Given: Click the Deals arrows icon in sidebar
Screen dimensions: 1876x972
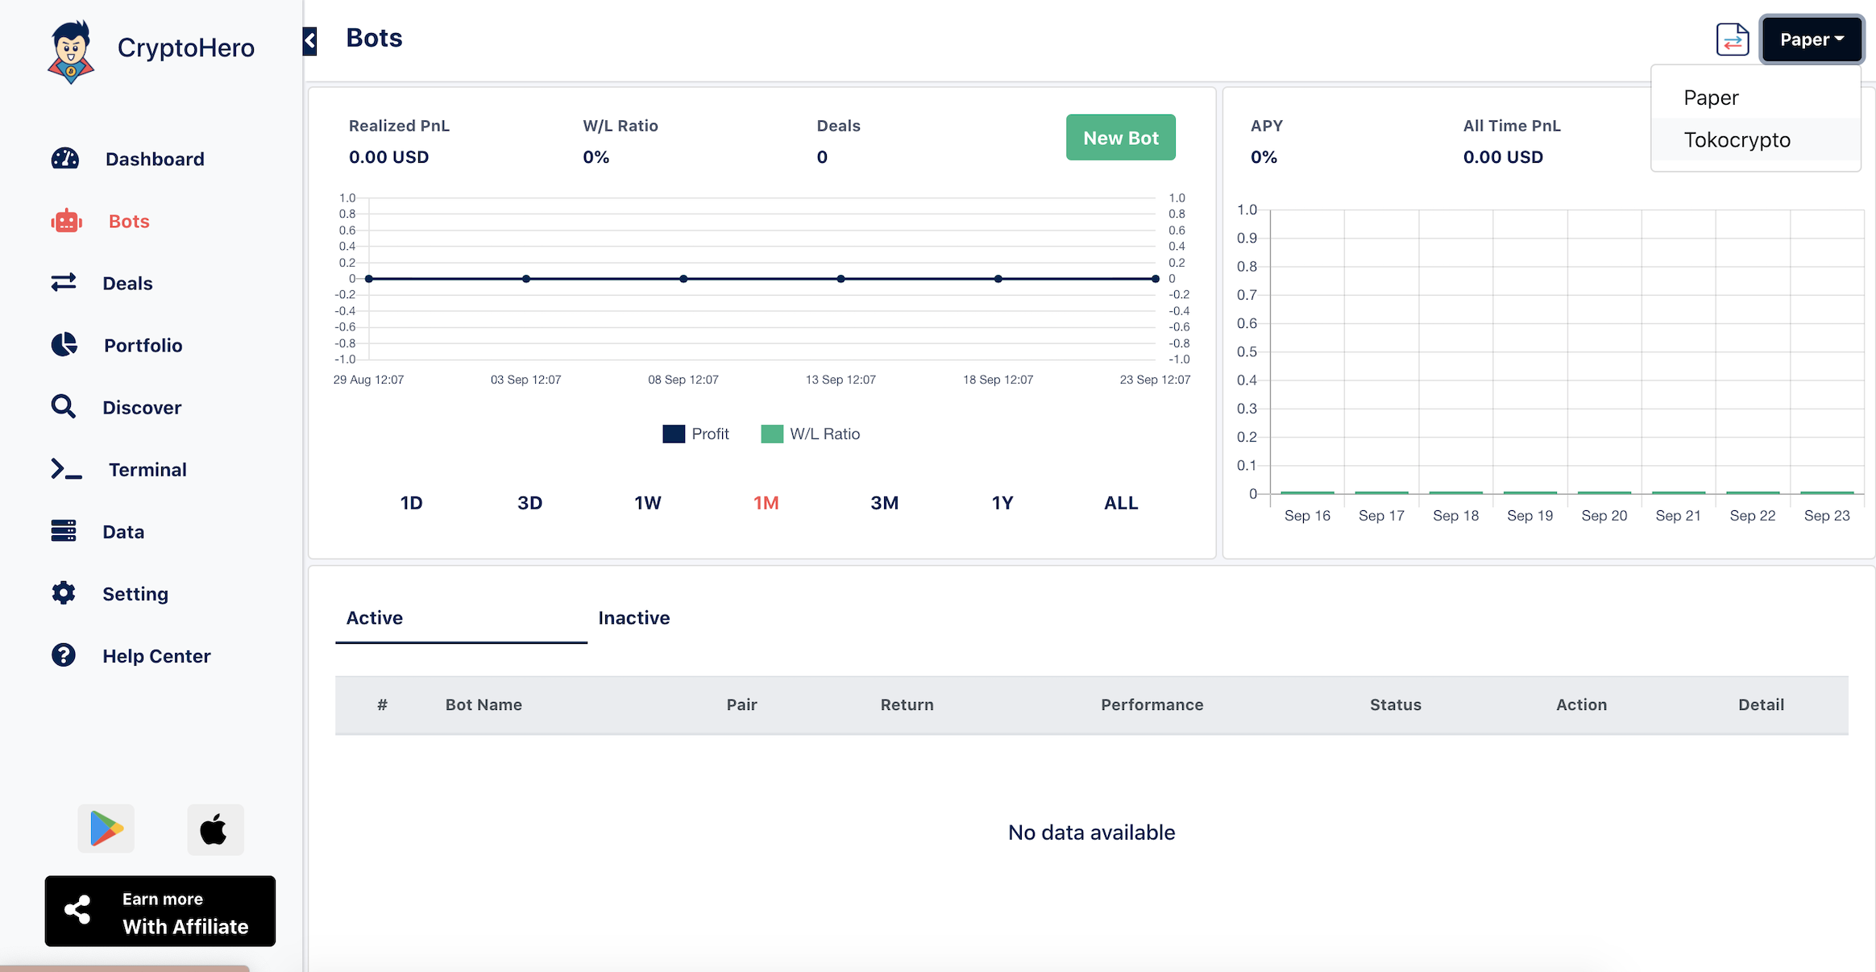Looking at the screenshot, I should tap(64, 283).
